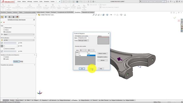Open the N/A units dropdown in the curve dialog
This screenshot has height=103, width=183.
(91, 50)
